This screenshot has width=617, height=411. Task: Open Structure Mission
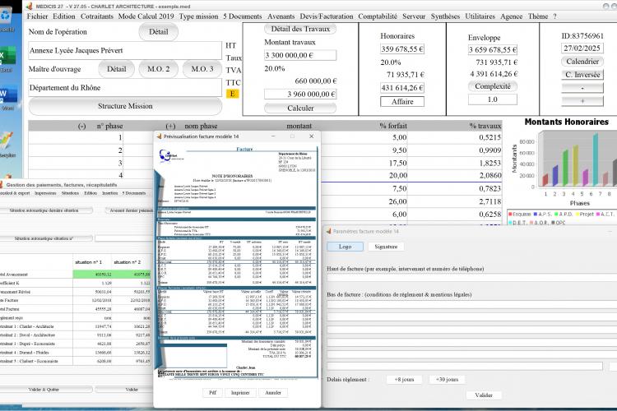click(125, 106)
